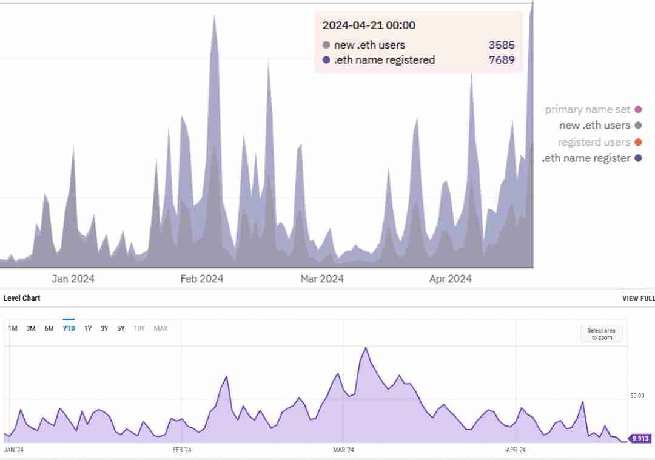Click the orange dot beside registerd users

click(x=637, y=142)
